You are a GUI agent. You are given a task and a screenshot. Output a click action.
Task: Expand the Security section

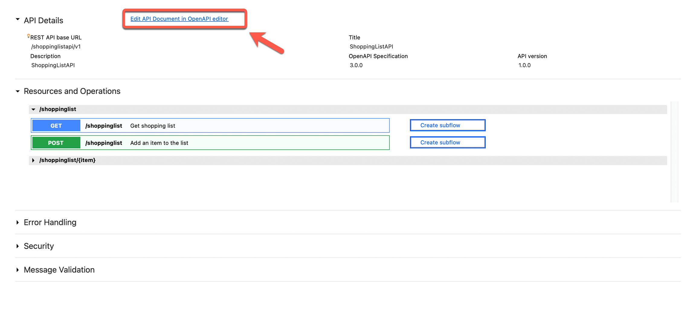click(18, 246)
